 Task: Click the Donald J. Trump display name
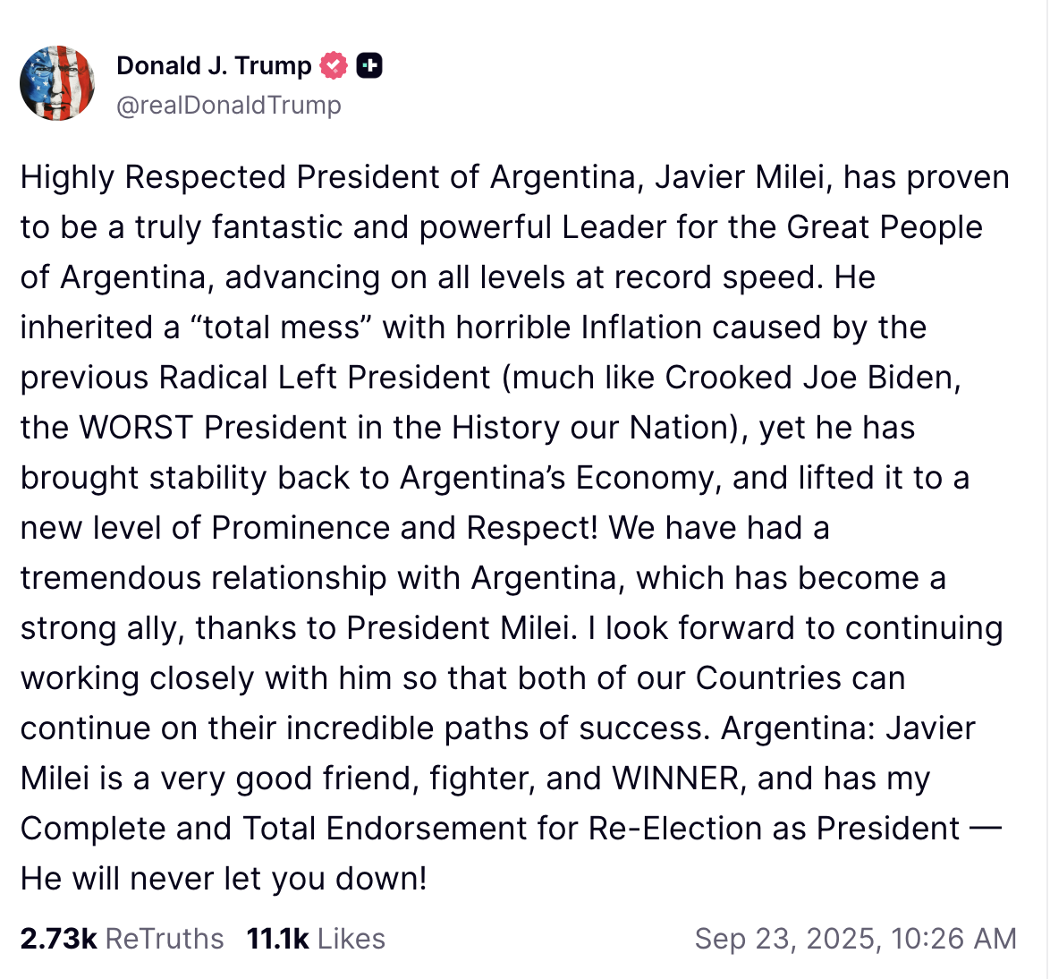(x=214, y=65)
